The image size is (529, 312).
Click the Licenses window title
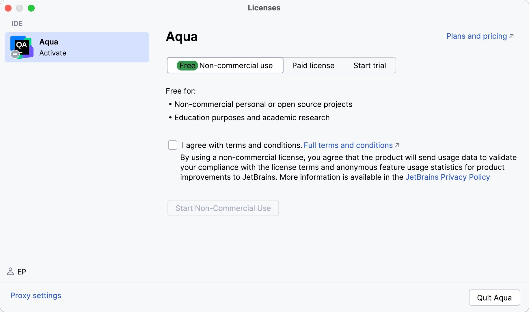point(264,8)
